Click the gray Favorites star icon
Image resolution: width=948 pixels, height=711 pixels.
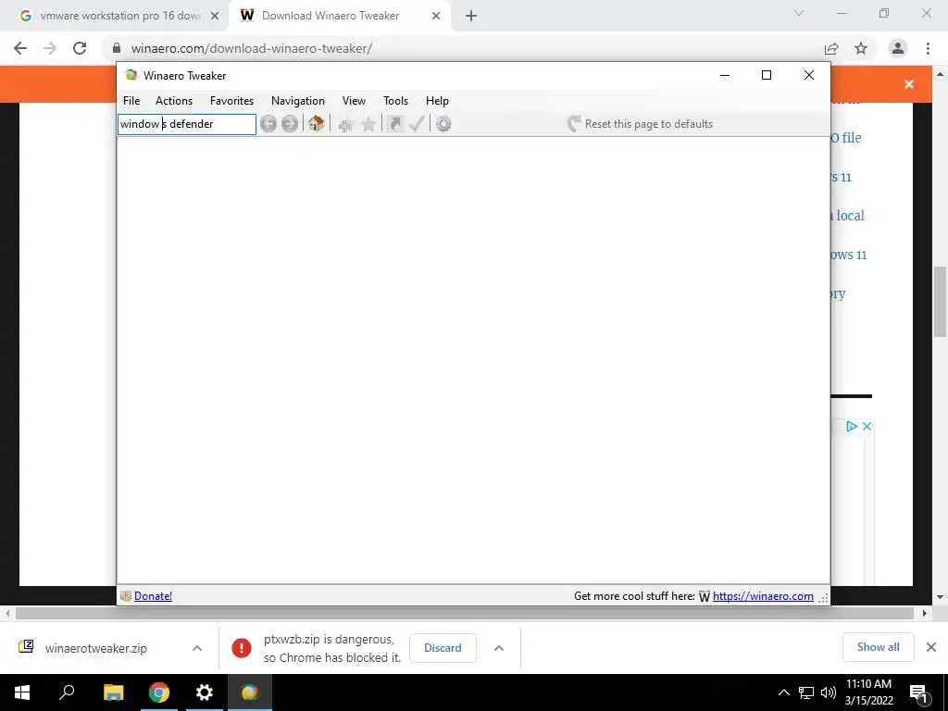tap(368, 125)
